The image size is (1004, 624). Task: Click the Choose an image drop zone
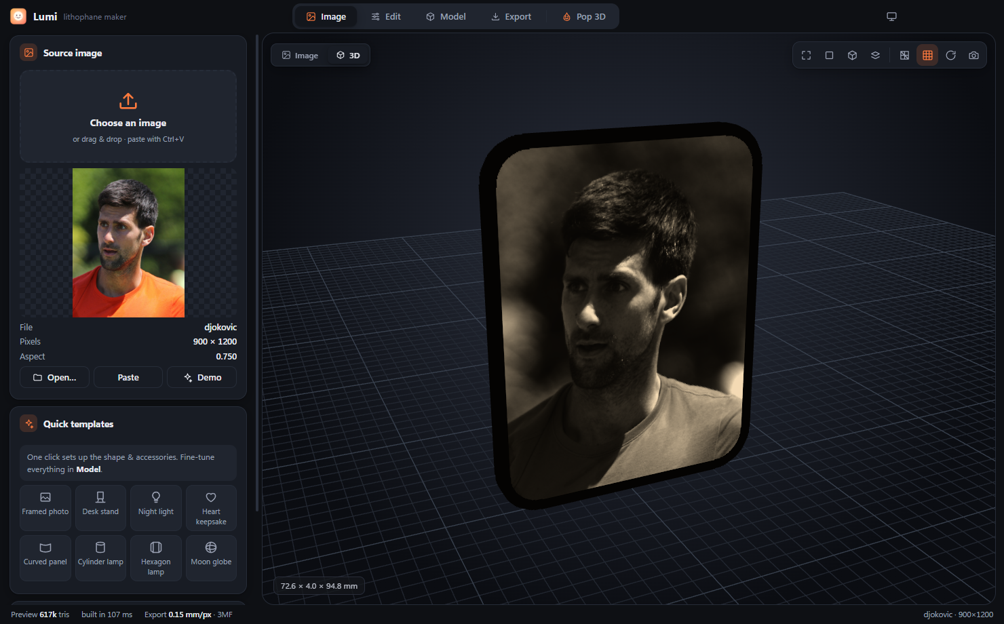pos(128,116)
